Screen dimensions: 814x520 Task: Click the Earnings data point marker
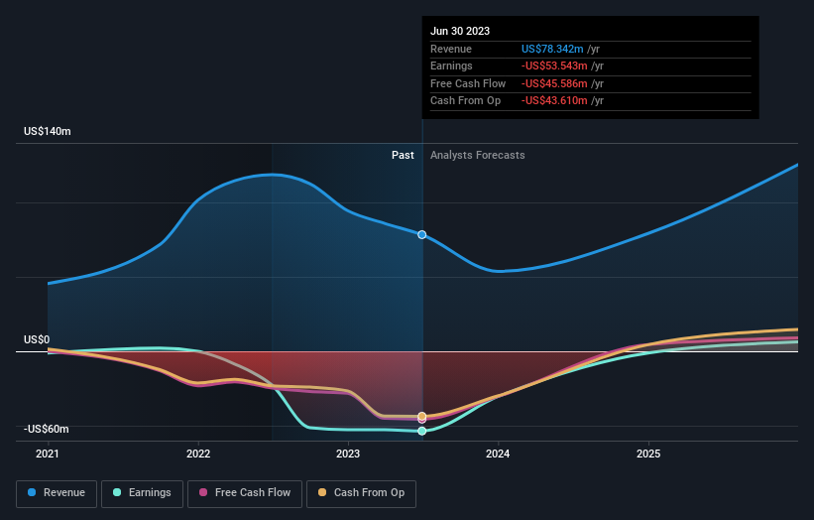422,431
